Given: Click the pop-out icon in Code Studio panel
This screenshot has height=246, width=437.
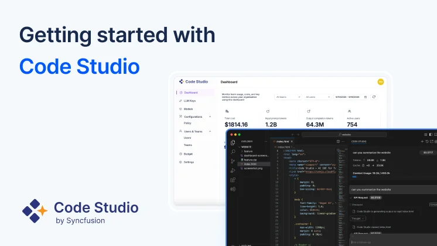Looking at the screenshot, I should pos(431,142).
